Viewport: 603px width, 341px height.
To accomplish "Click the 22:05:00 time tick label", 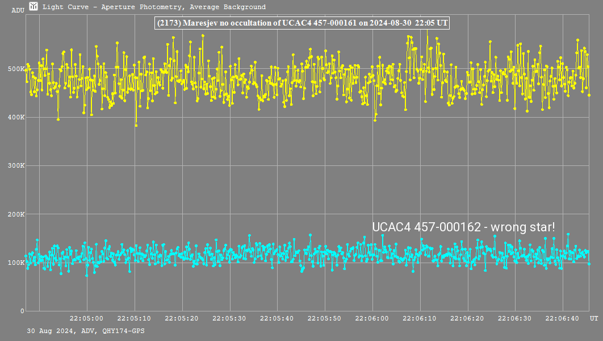I will tap(86, 319).
